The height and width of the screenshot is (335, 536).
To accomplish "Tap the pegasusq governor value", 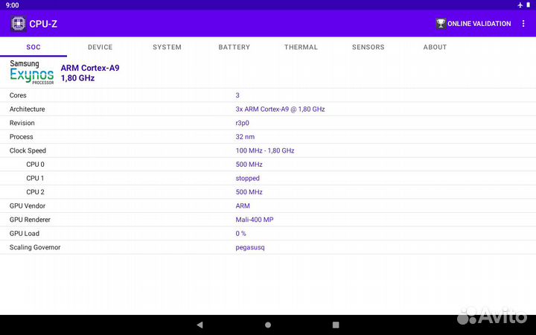I will click(x=250, y=247).
